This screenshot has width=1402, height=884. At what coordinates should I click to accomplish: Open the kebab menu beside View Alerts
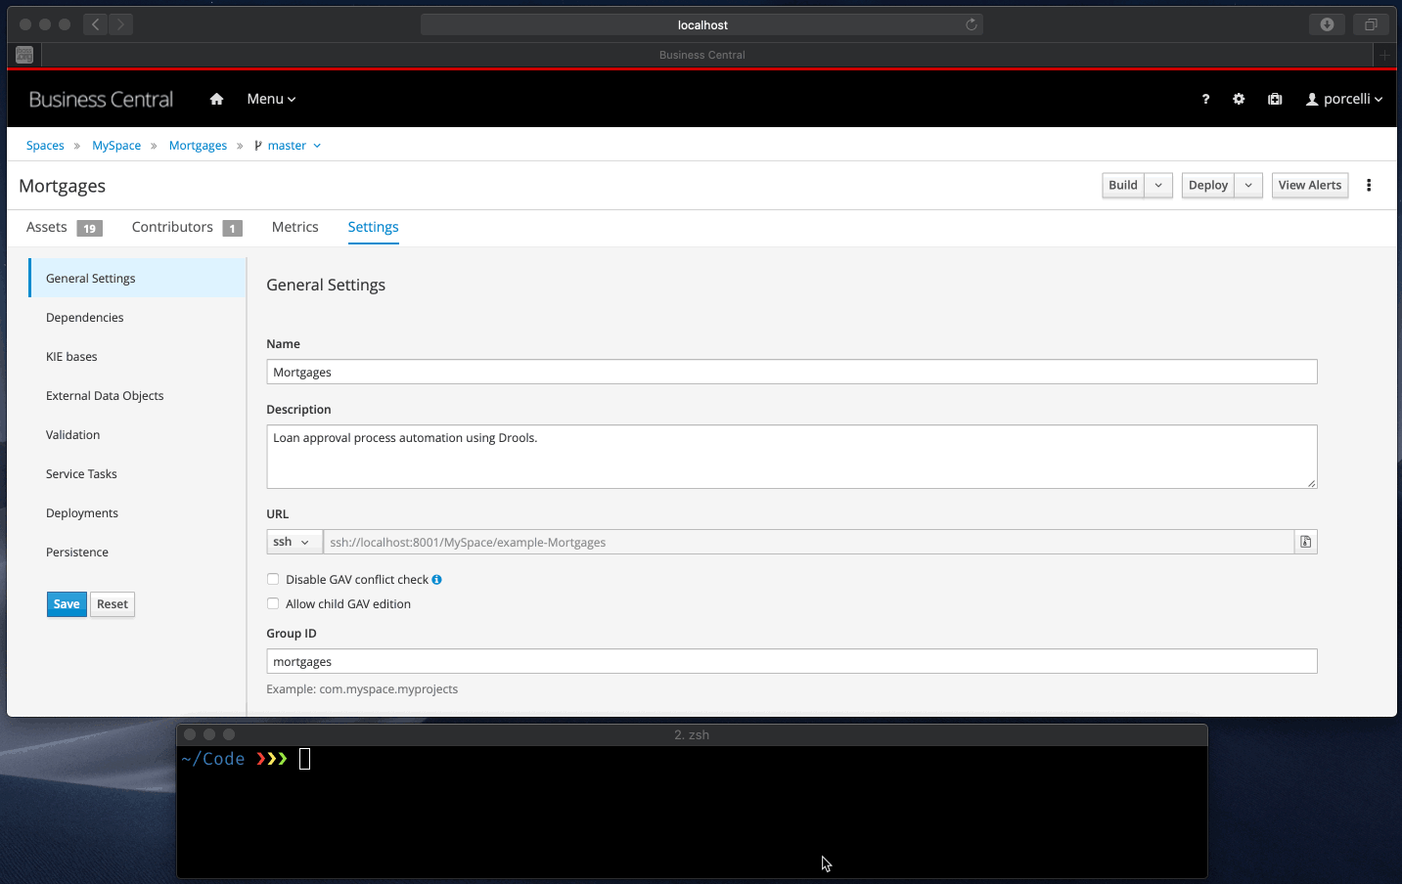click(1369, 186)
